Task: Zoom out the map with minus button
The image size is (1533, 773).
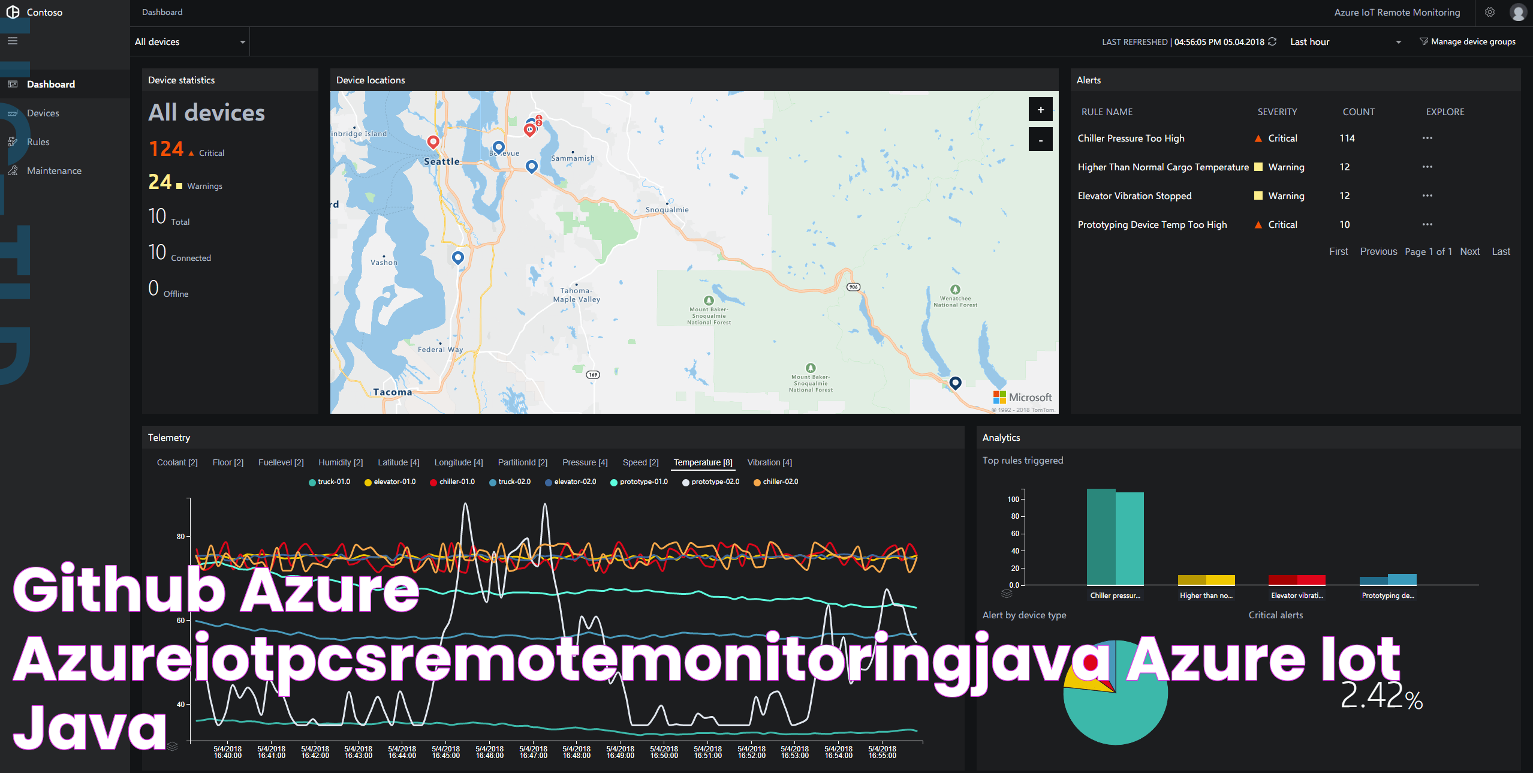Action: tap(1040, 140)
